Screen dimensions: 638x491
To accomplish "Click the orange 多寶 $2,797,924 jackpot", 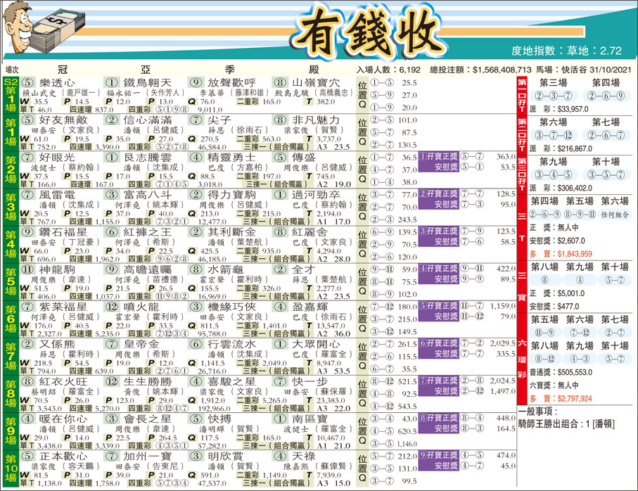I will coord(561,399).
